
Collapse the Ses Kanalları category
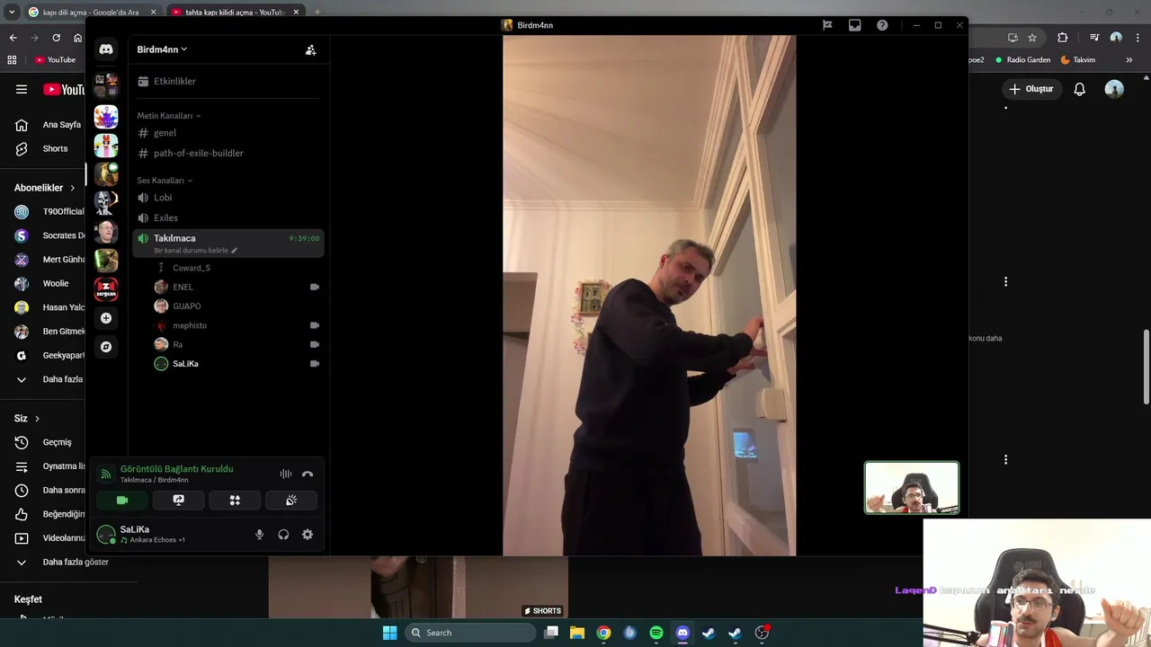coord(165,181)
